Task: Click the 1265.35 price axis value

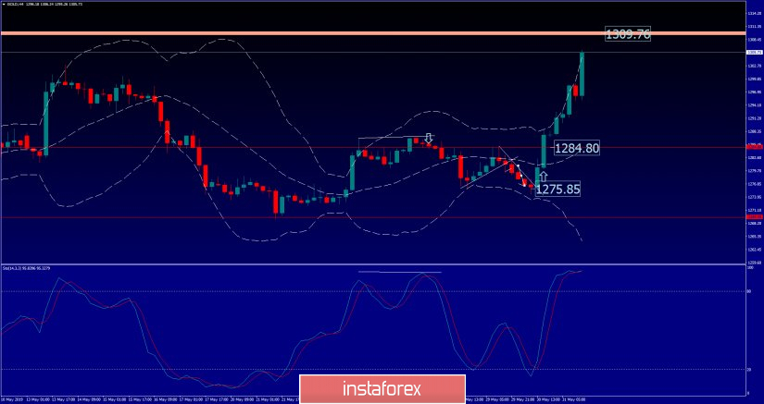Action: [x=753, y=237]
